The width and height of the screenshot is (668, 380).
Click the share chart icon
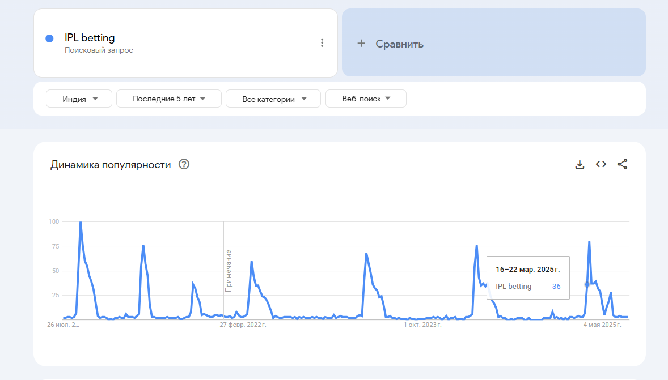[x=623, y=164]
